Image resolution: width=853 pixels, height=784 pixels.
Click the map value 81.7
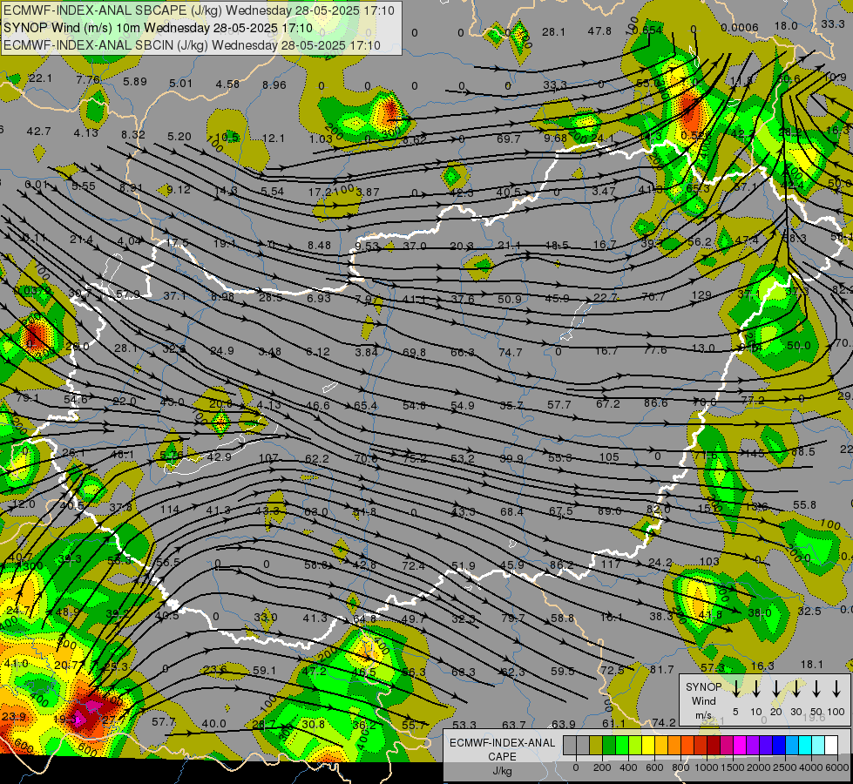(661, 669)
